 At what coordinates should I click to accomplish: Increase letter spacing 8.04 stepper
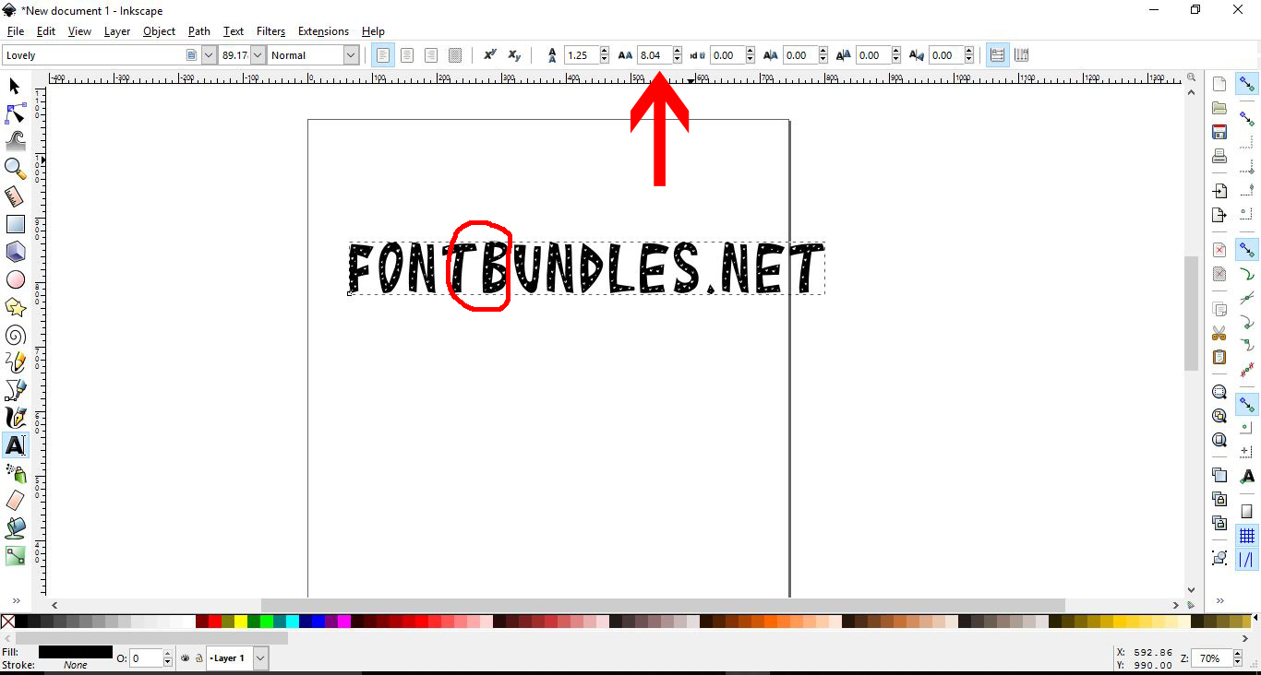tap(678, 51)
